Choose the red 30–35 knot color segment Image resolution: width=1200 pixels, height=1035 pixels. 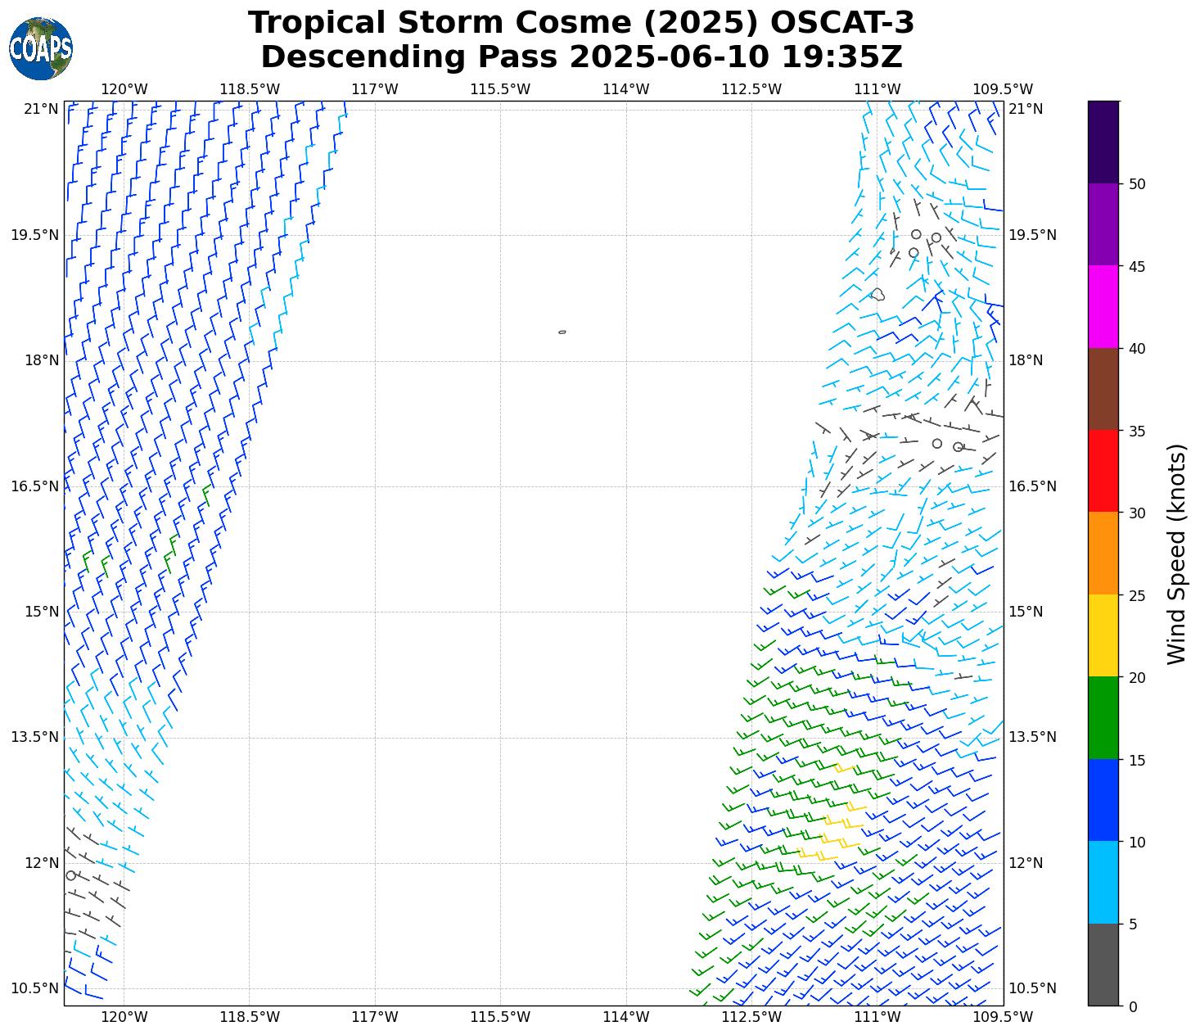1103,471
